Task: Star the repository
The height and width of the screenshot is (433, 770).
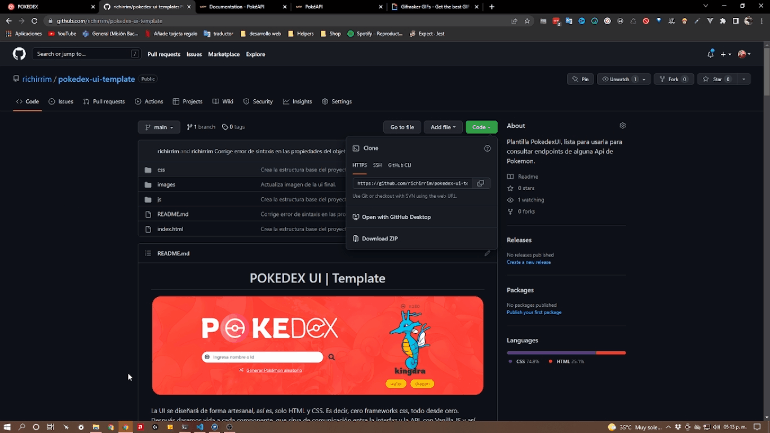Action: point(717,79)
